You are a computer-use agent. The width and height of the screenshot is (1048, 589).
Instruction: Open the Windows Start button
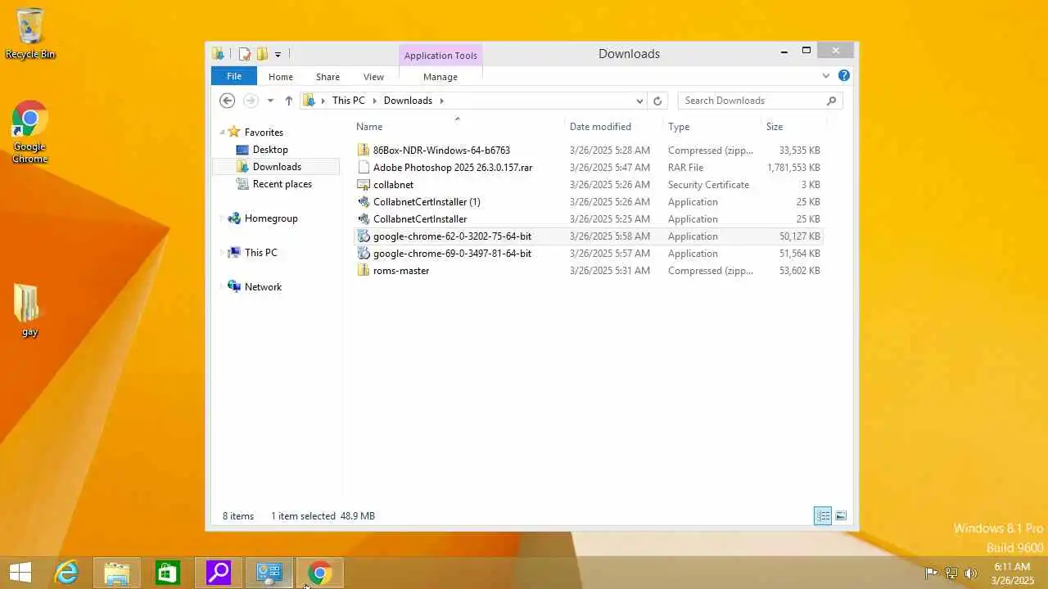[x=20, y=573]
